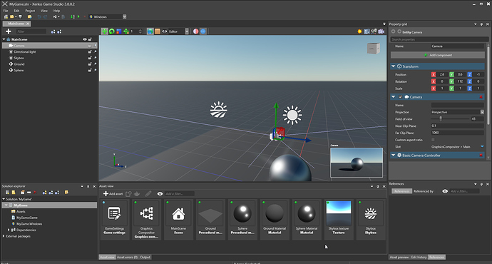
Task: Open the Projection Perspective dropdown
Action: [482, 112]
